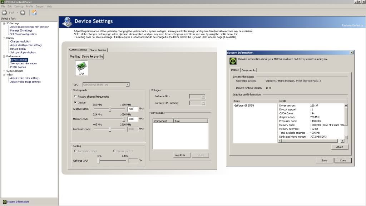Switch to the Current Settings tab
Screen dimensions: 366x206
coord(78,50)
